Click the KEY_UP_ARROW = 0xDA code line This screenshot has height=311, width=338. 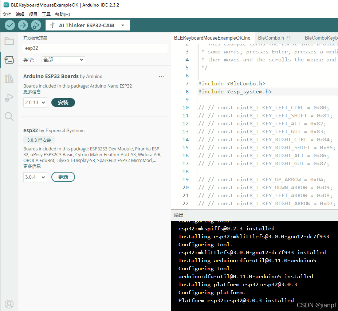(262, 179)
